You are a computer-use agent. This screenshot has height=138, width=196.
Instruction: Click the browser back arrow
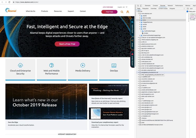(x=2, y=2)
